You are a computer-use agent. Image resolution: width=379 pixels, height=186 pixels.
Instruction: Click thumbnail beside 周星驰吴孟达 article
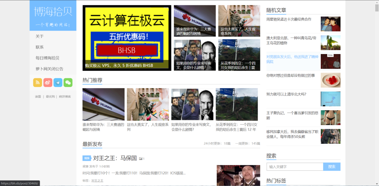click(x=331, y=24)
